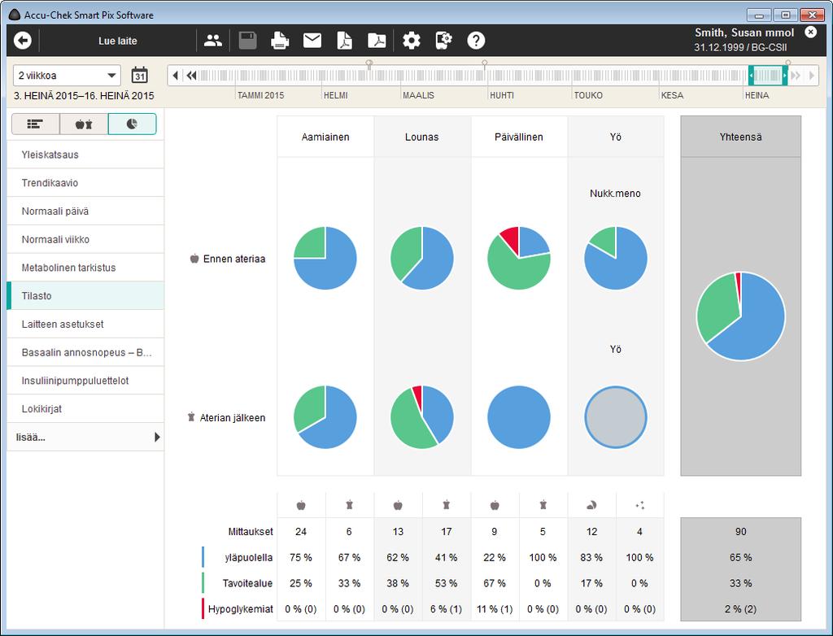Click the Aamiainen after-meal pie chart
Image resolution: width=833 pixels, height=636 pixels.
[x=325, y=417]
